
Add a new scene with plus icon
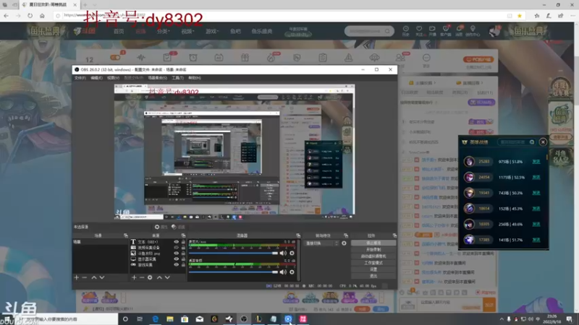point(77,277)
